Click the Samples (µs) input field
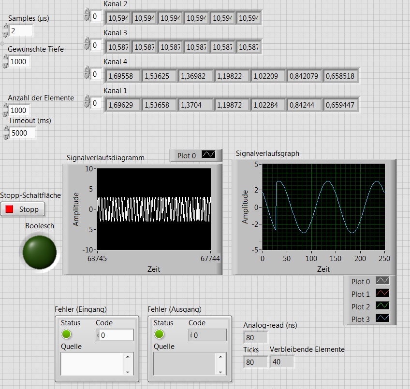 21,31
